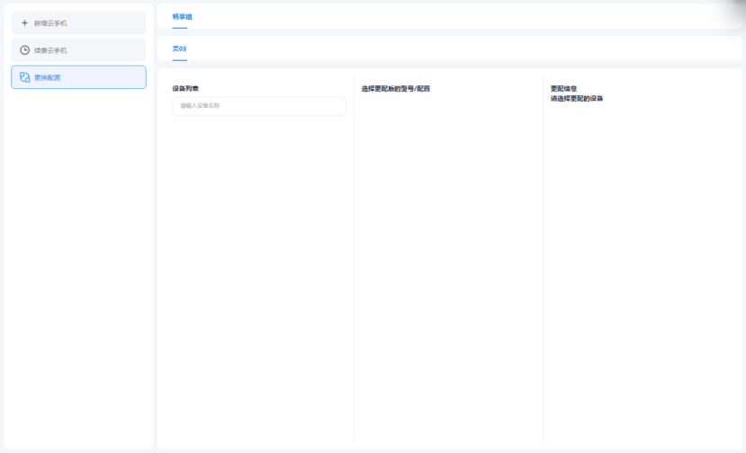Click the 设备列表 heading
The width and height of the screenshot is (746, 453).
[x=185, y=88]
